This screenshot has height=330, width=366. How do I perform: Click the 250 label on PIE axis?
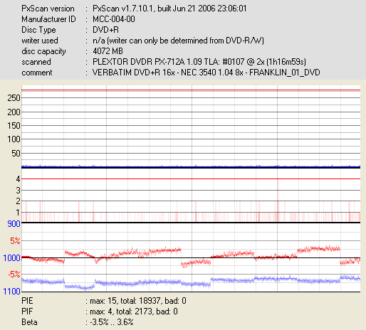coord(14,98)
